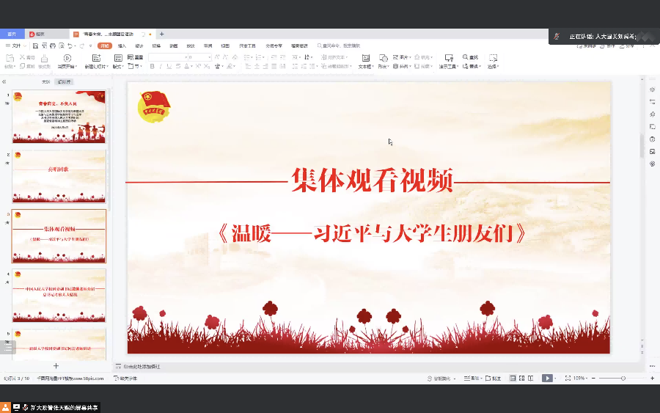Click the 形状 shapes icon
This screenshot has height=413, width=660.
click(383, 57)
